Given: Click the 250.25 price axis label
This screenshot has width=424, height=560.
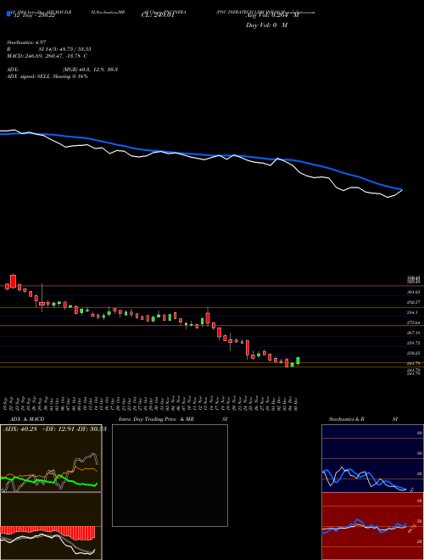Looking at the screenshot, I should tap(413, 353).
